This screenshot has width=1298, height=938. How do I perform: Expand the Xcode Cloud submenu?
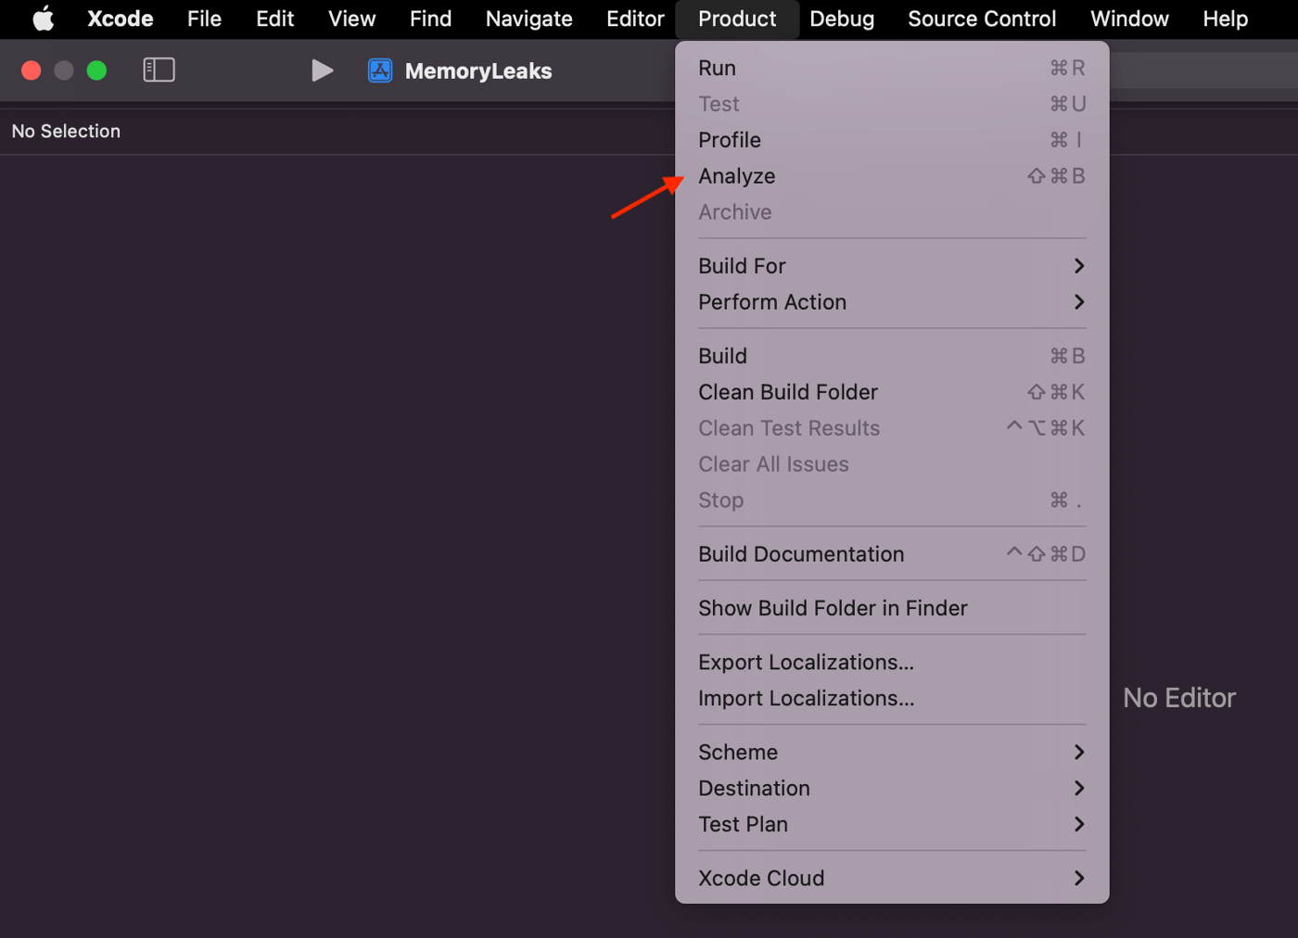pos(1078,878)
